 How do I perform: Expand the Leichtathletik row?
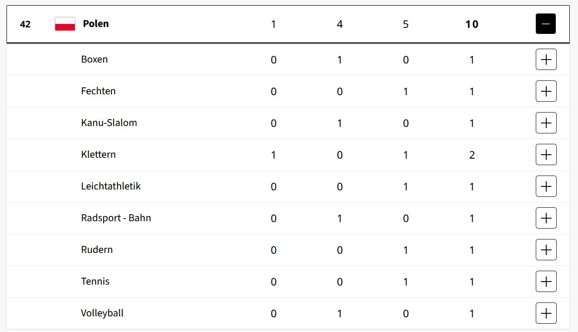546,186
